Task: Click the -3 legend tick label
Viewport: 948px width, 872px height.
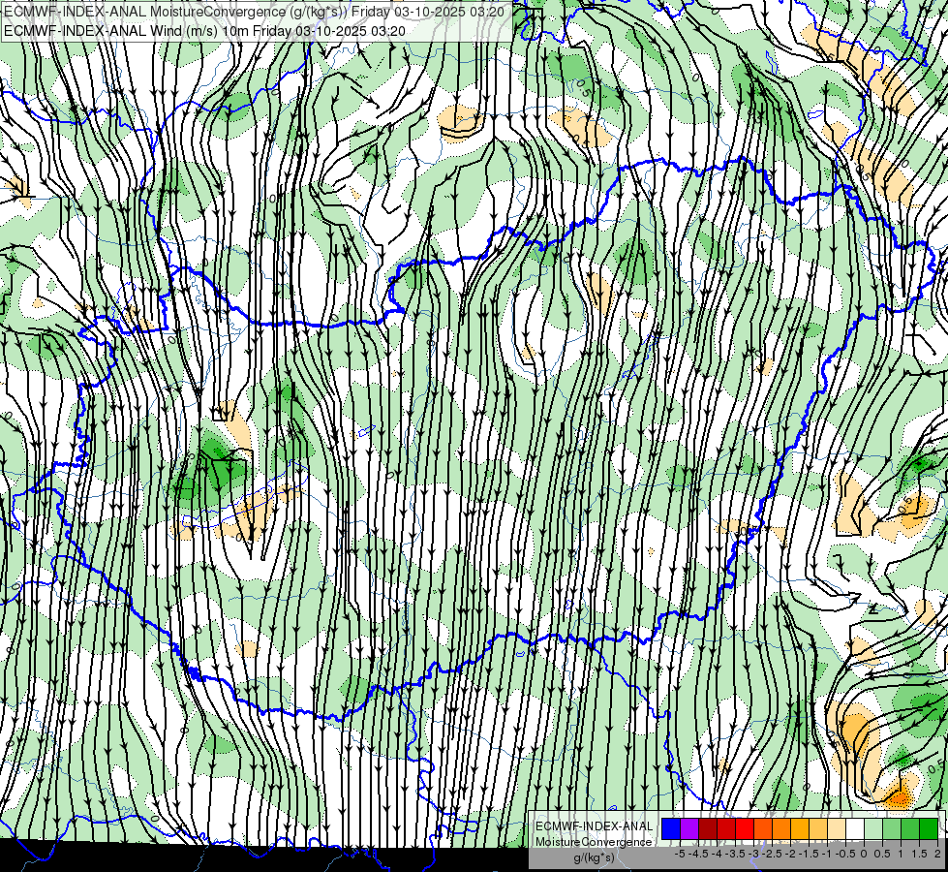Action: (753, 854)
